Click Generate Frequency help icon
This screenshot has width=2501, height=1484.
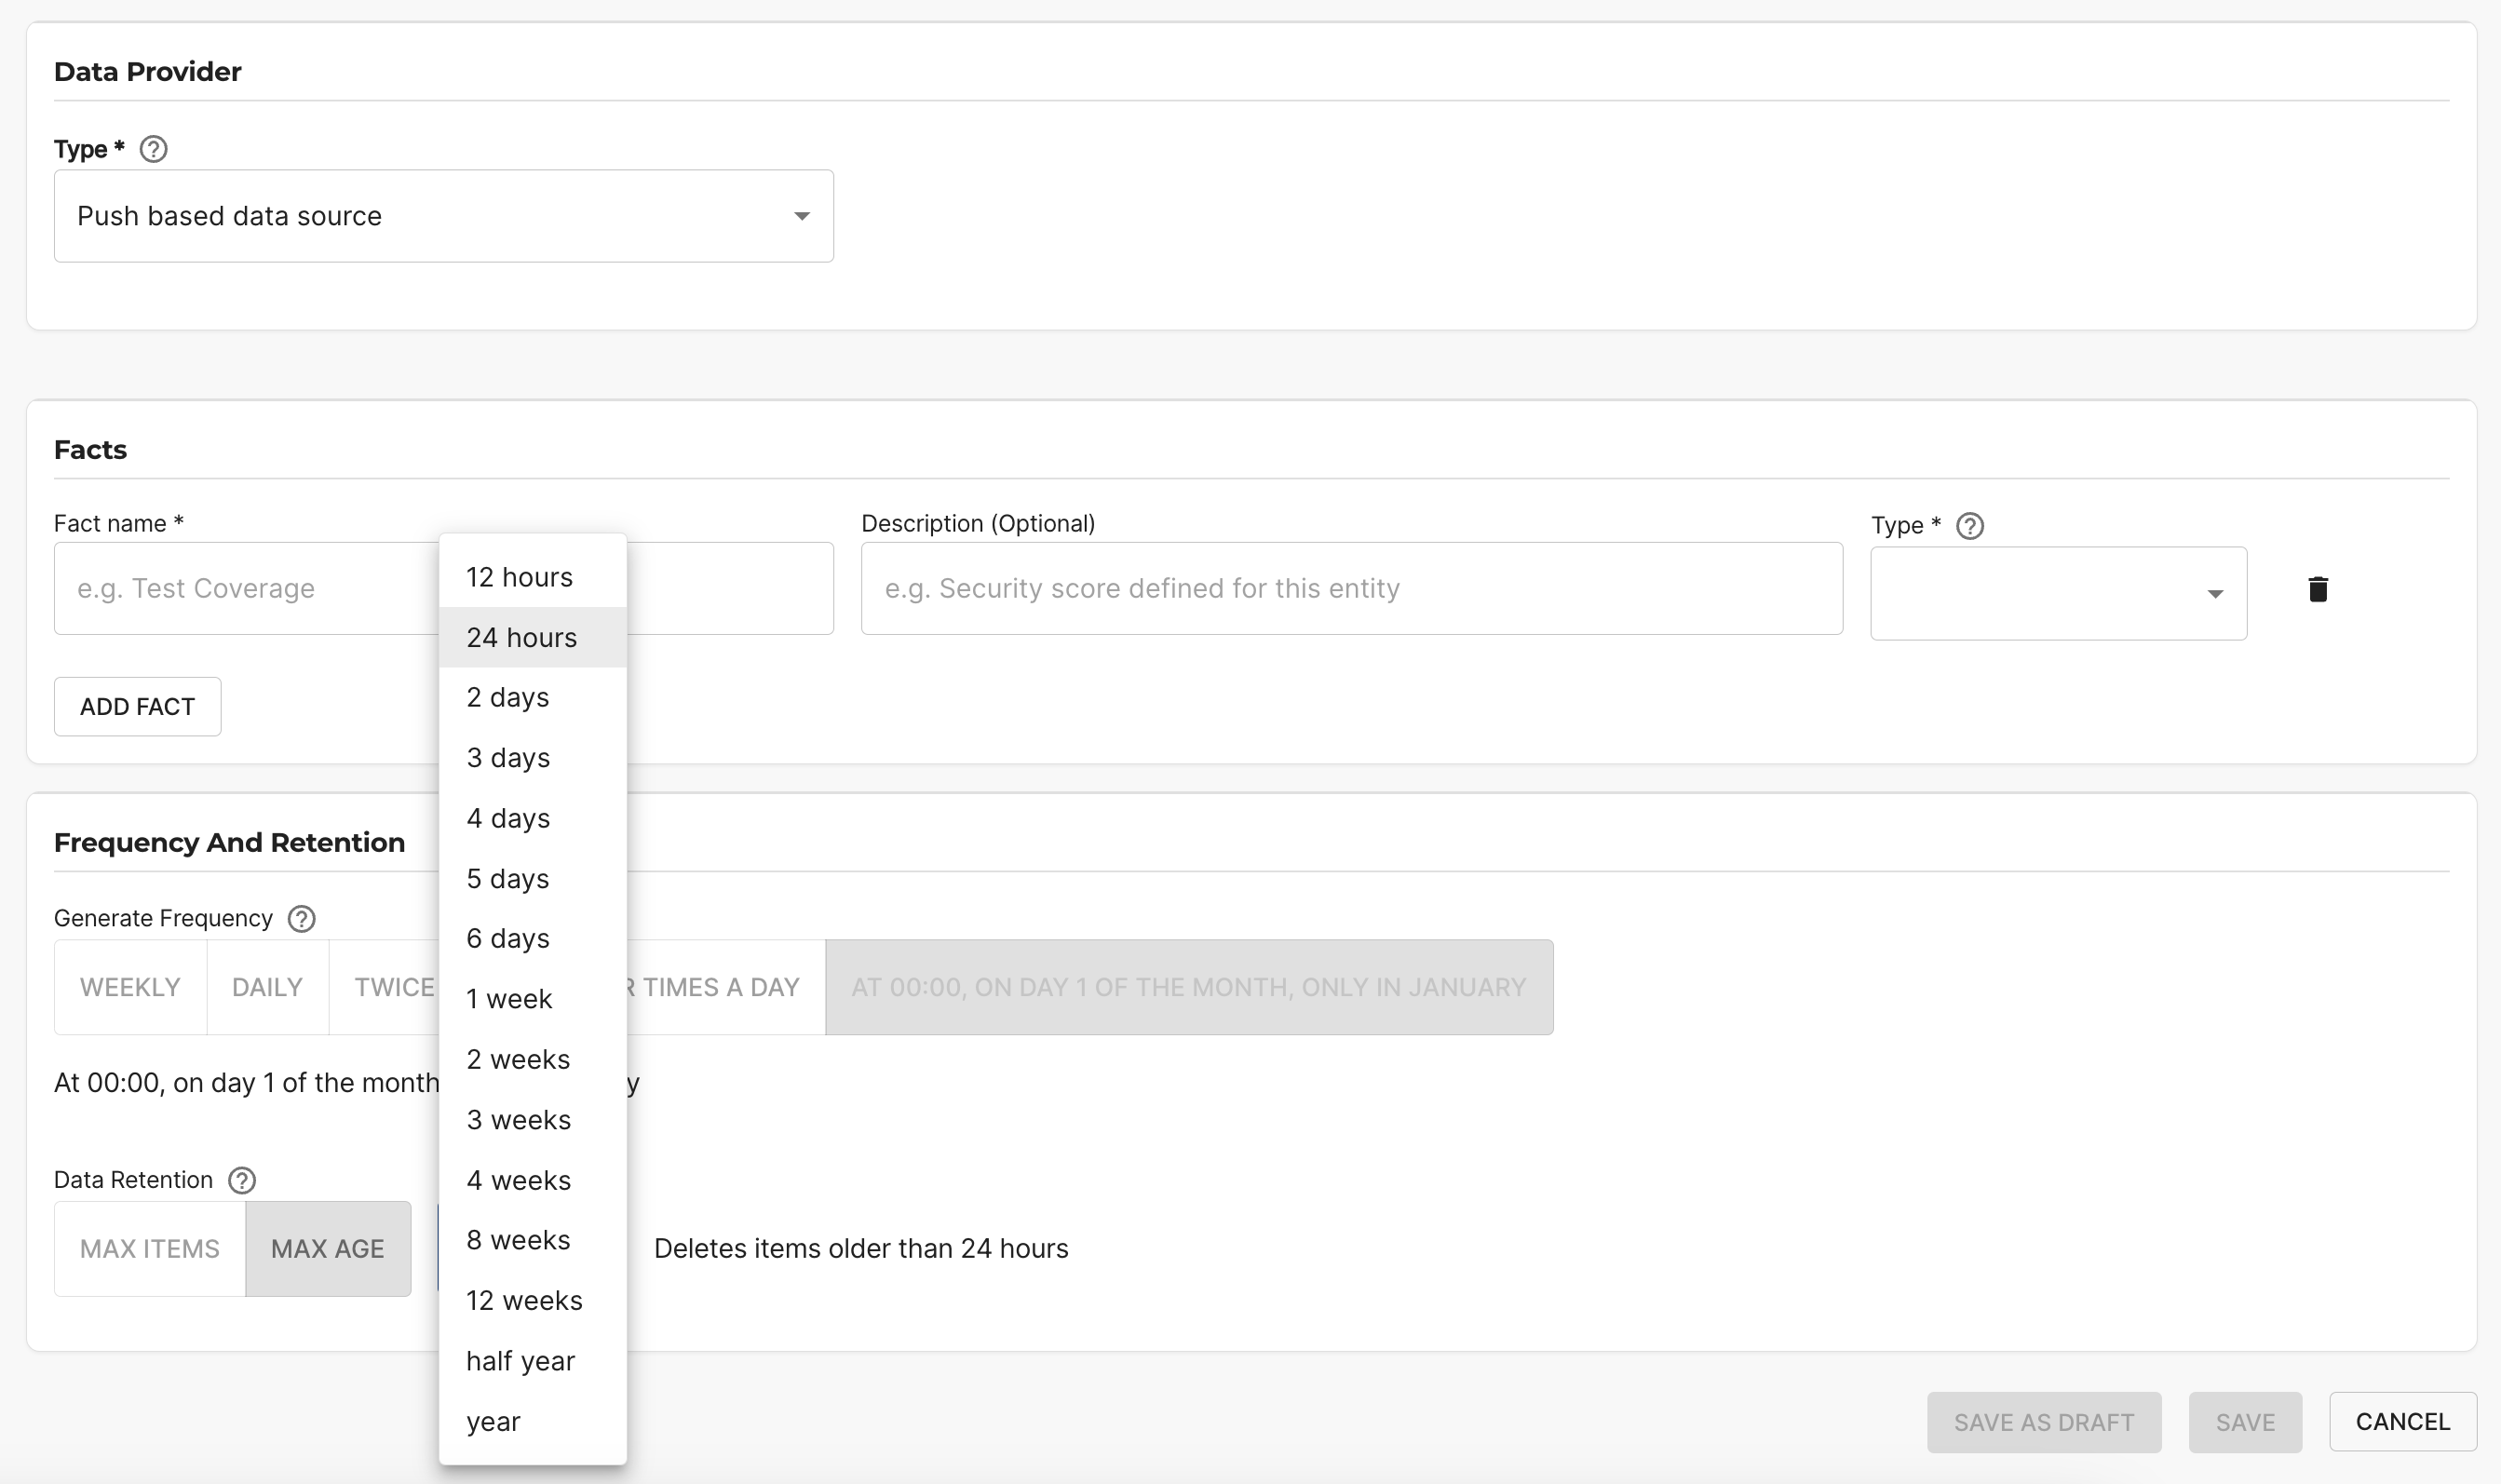tap(301, 918)
